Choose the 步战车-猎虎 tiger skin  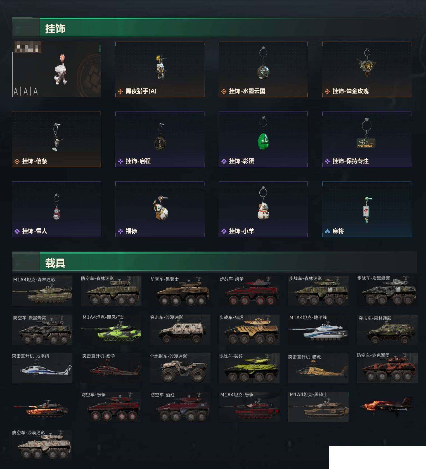[249, 329]
